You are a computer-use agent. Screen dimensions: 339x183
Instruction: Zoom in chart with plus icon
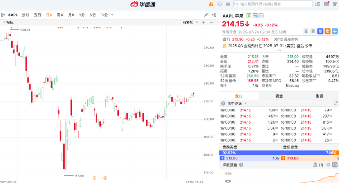click(204, 22)
